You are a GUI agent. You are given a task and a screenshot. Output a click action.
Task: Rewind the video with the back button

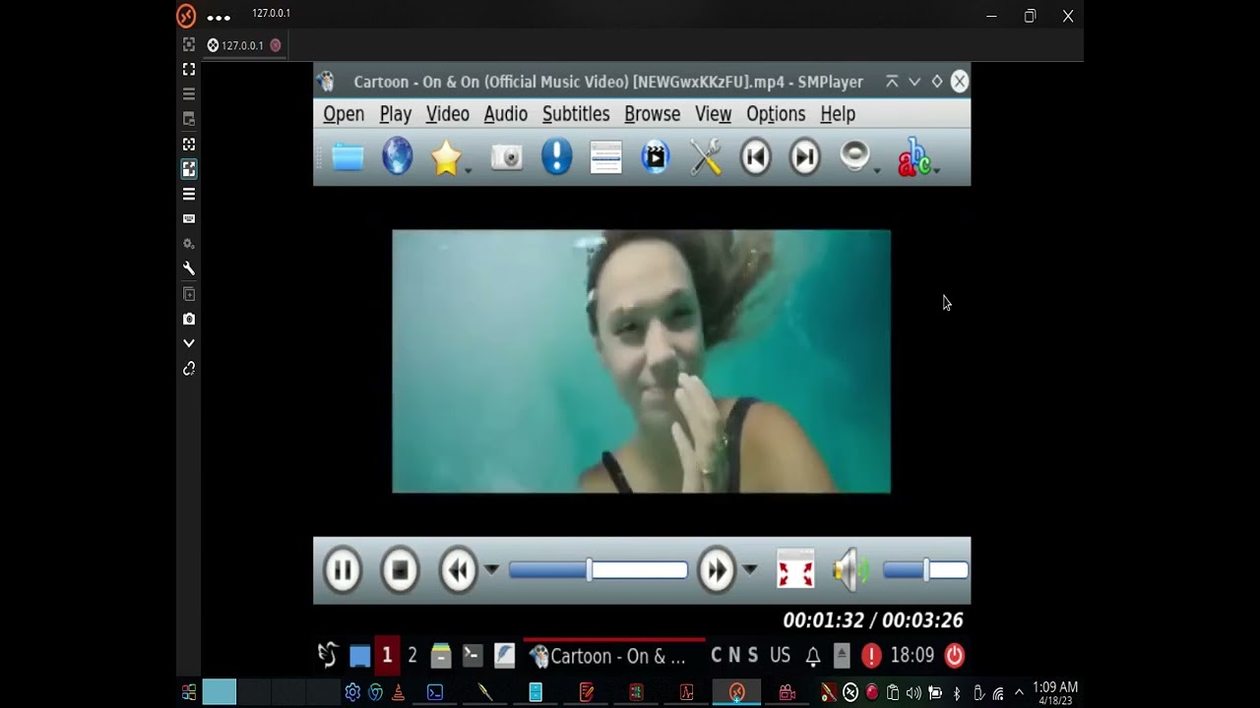(458, 570)
